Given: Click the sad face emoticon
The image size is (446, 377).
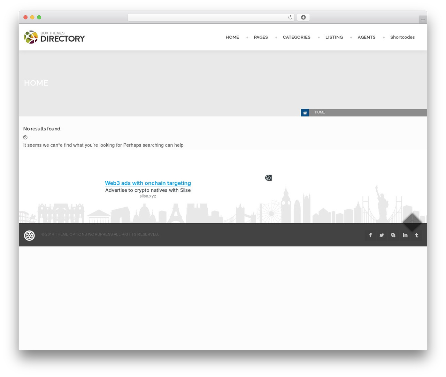Looking at the screenshot, I should click(25, 137).
